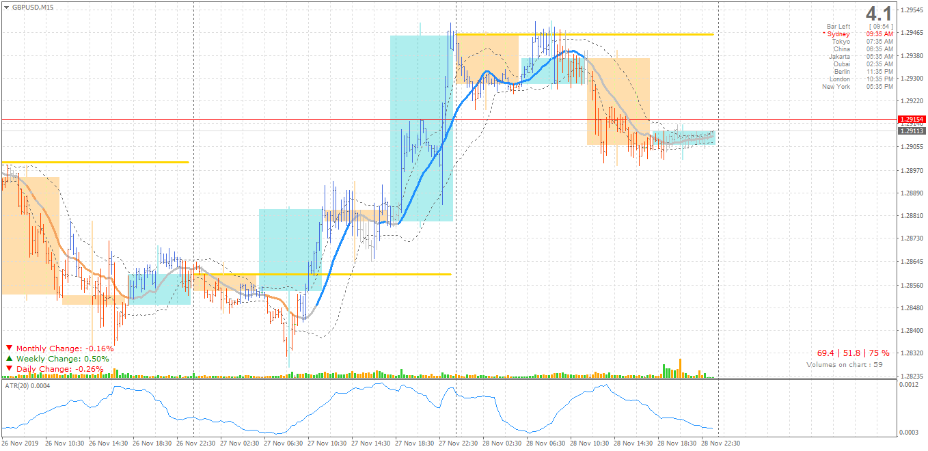
Task: Click the [ 09:54 ] bar timer value
Action: coord(880,27)
